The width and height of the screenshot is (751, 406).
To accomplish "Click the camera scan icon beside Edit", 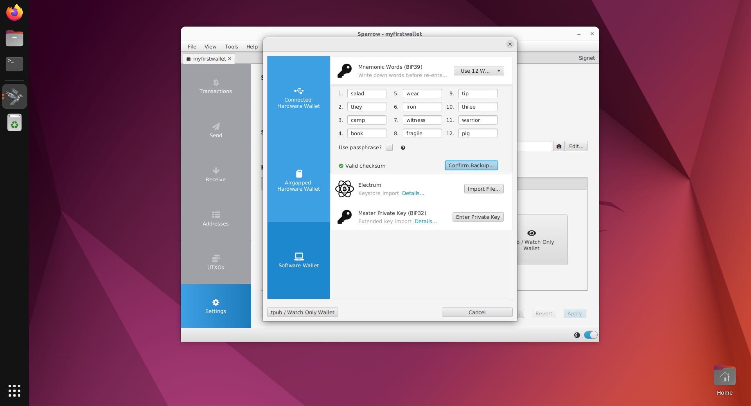I will click(559, 146).
